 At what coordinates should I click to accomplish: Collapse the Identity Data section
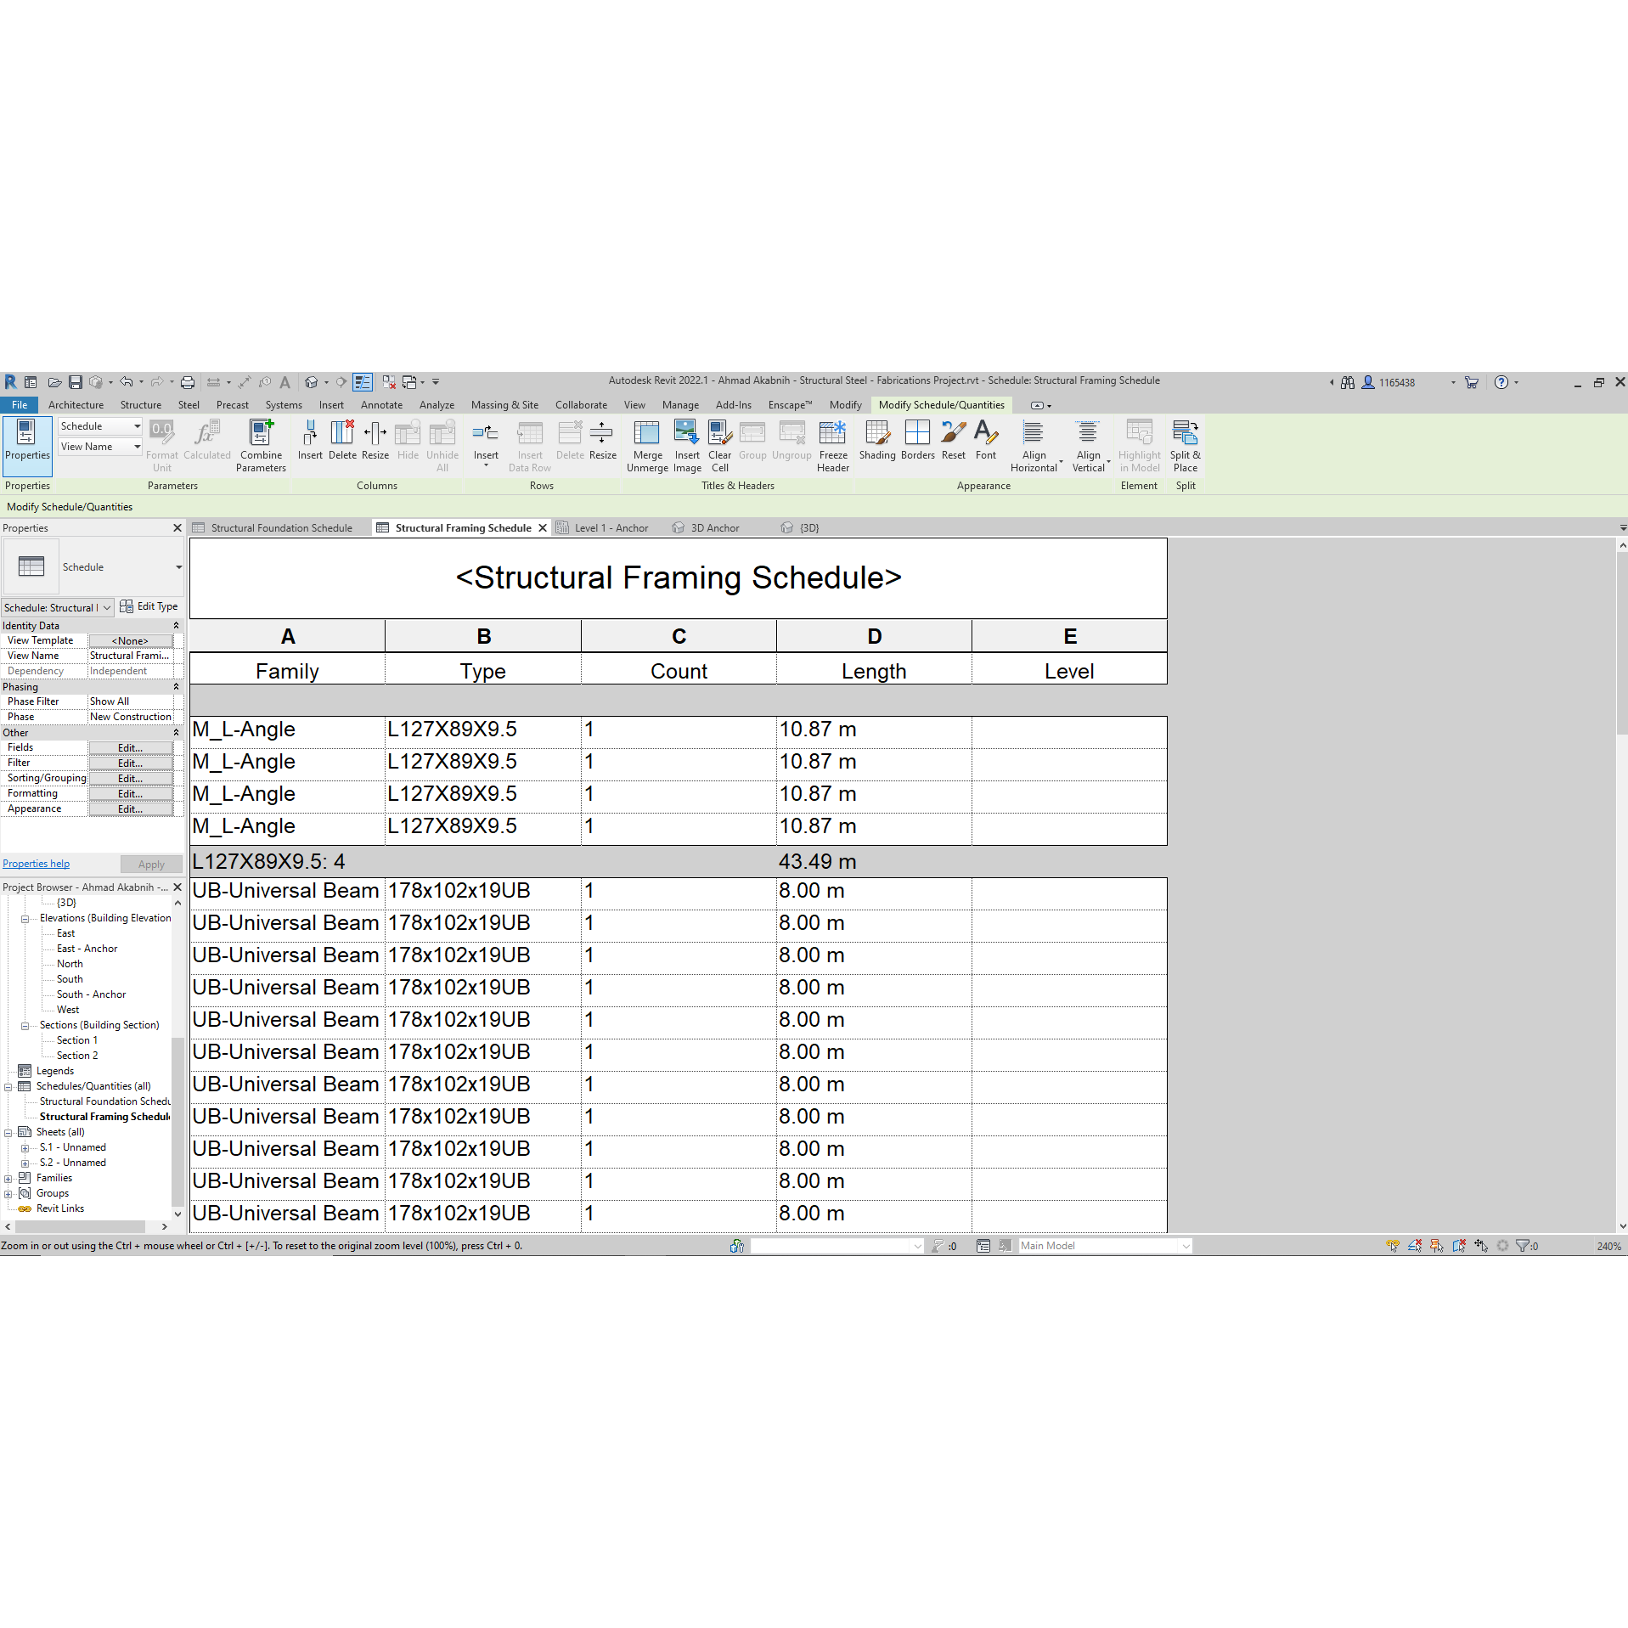click(x=176, y=626)
